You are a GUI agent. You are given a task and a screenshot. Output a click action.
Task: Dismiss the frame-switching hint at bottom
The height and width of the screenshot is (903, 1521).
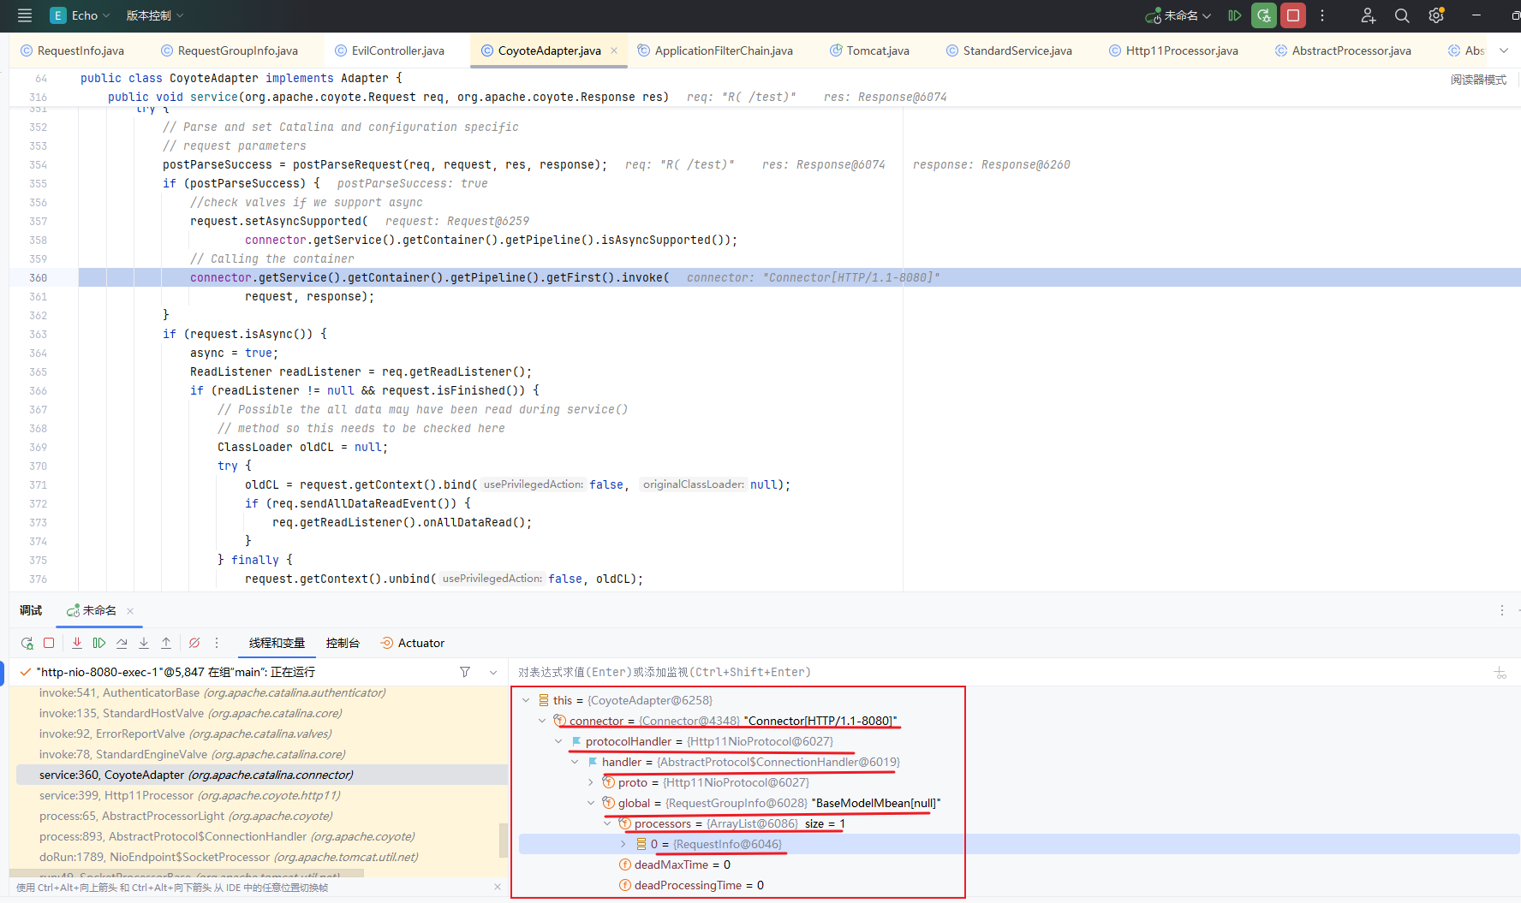[498, 887]
